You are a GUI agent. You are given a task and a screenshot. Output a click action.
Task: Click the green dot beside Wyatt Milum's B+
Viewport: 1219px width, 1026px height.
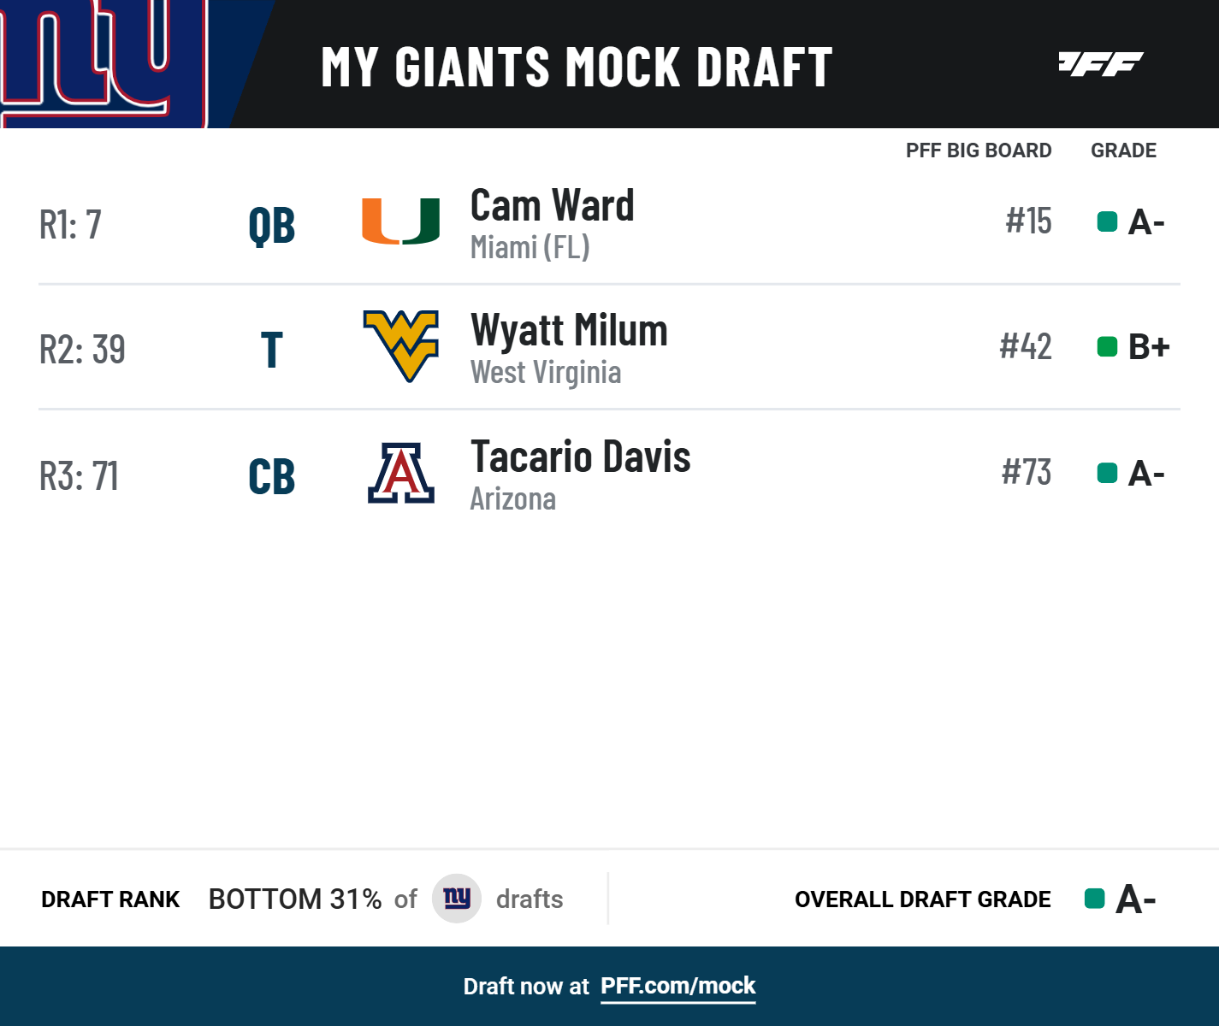1107,347
